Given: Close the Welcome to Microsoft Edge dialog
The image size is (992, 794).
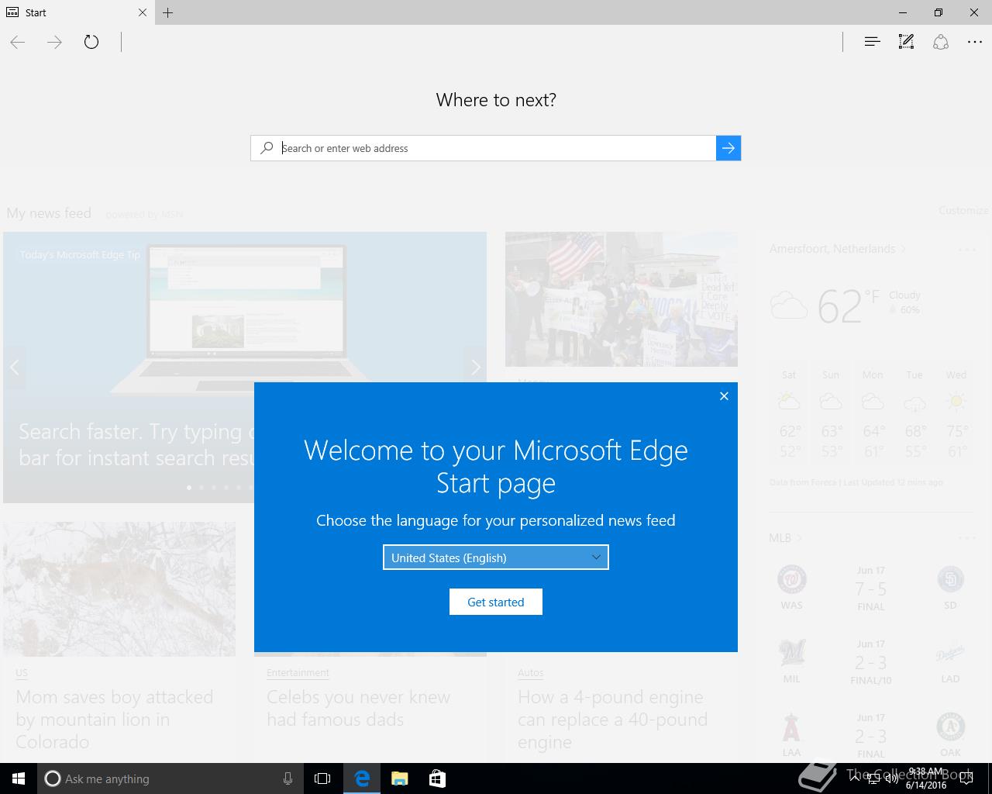Looking at the screenshot, I should (724, 396).
